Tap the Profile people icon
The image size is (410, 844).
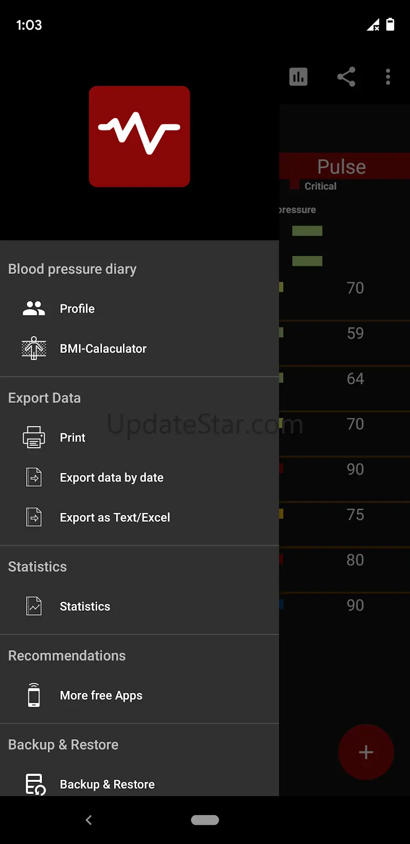pos(34,309)
